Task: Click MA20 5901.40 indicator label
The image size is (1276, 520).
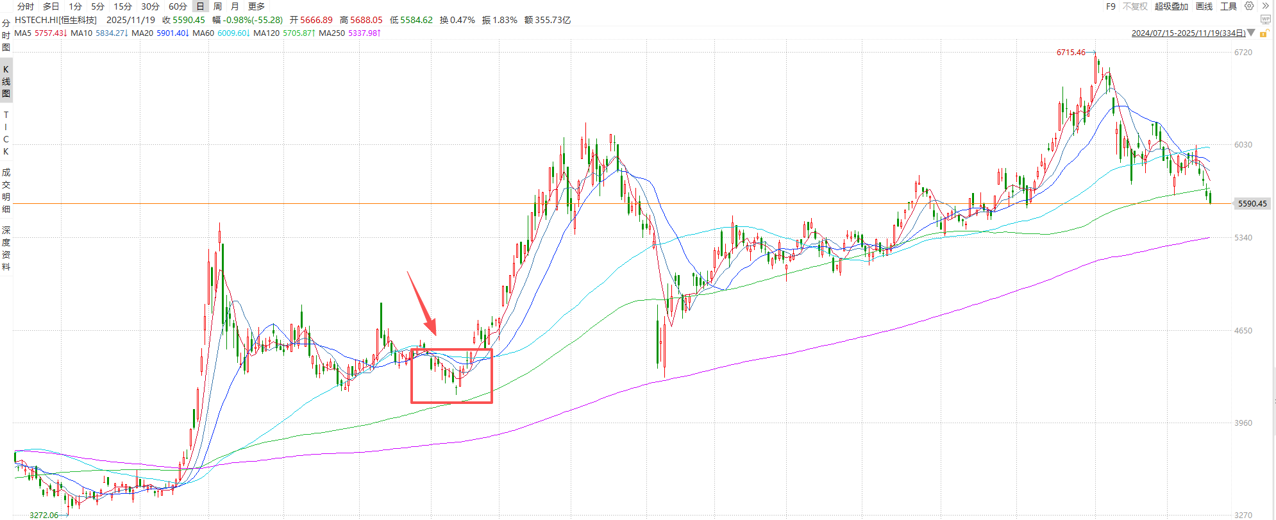Action: tap(160, 33)
